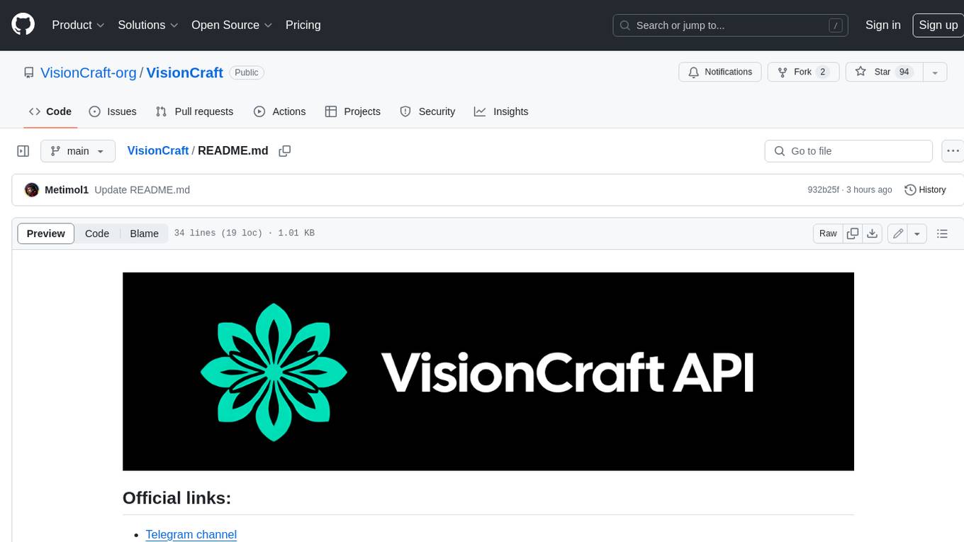This screenshot has width=964, height=542.
Task: Open the GitHub homepage logo
Action: [x=23, y=25]
